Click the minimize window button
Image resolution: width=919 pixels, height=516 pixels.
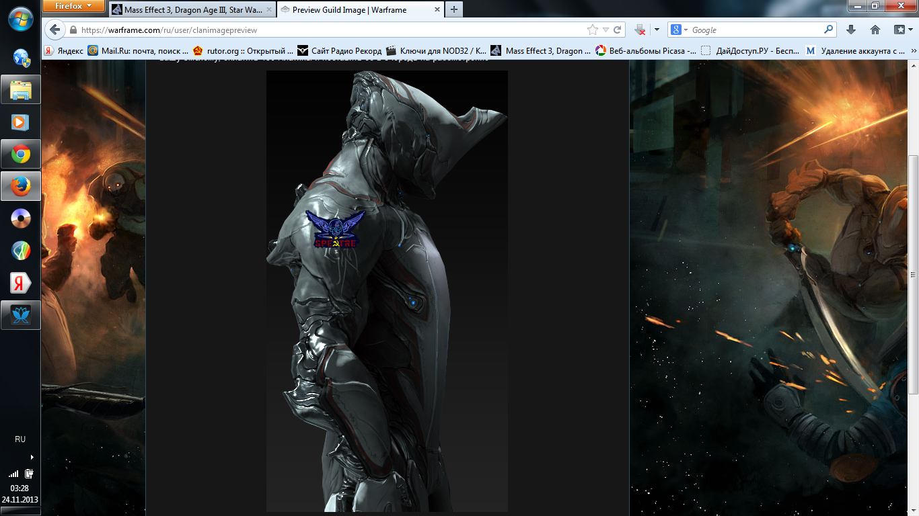click(856, 5)
